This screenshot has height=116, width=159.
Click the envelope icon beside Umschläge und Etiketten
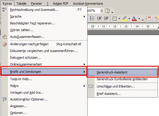[x=91, y=86]
